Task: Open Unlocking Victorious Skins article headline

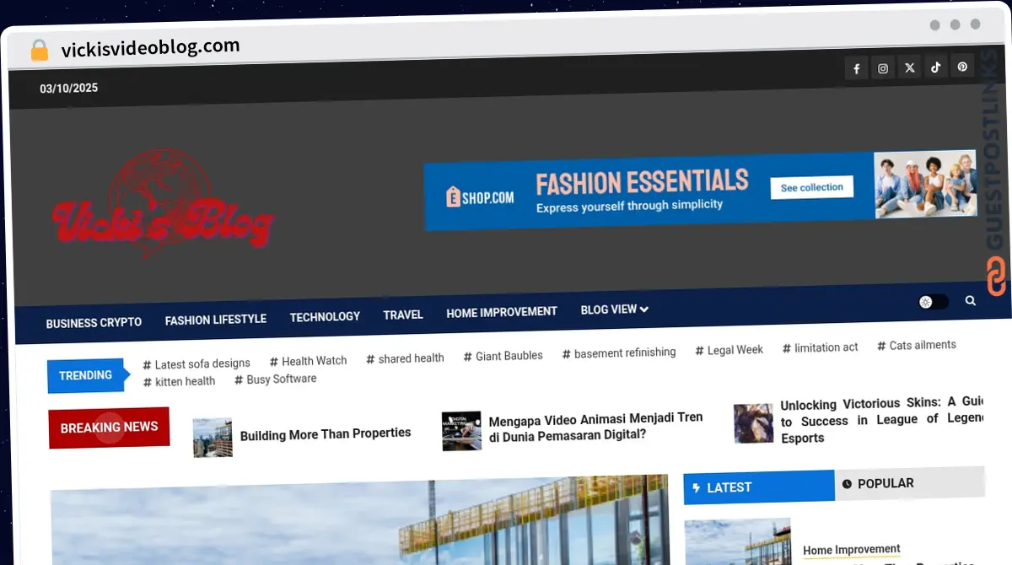Action: pyautogui.click(x=882, y=420)
